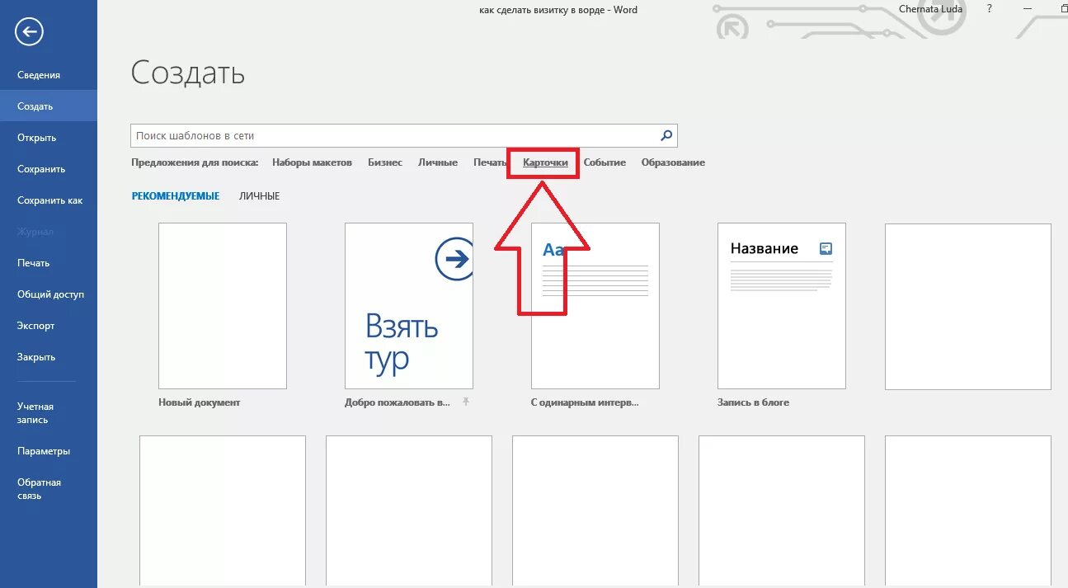
Task: Search suggested category Бизнес
Action: pos(385,162)
